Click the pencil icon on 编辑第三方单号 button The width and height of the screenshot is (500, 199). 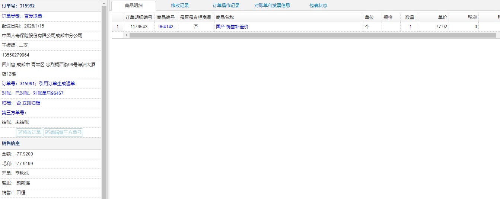pos(47,132)
